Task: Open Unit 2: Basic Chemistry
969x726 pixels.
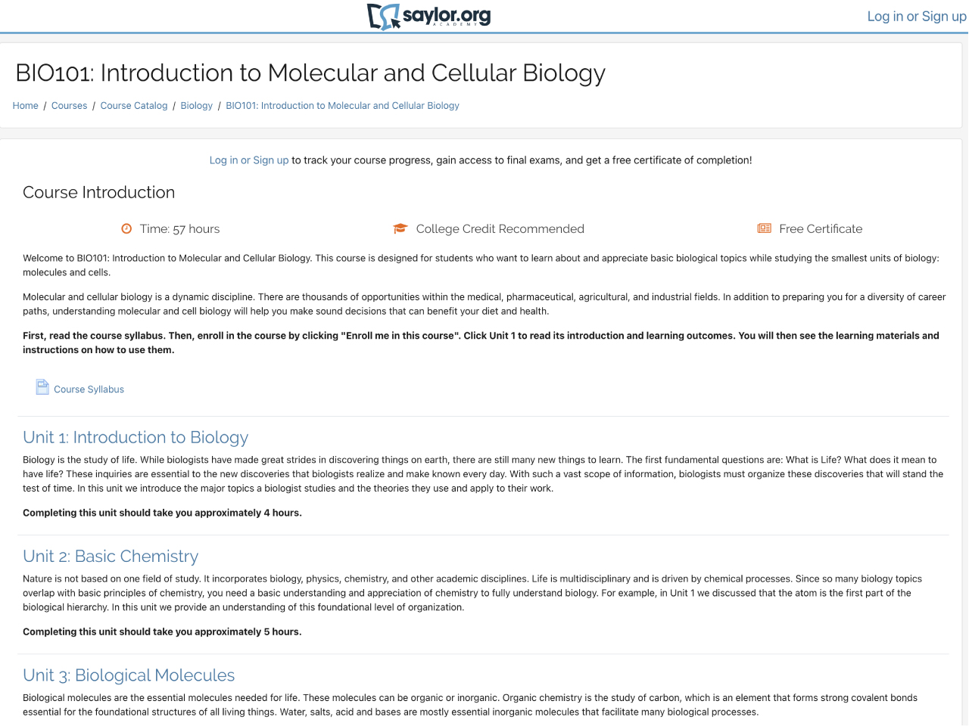Action: (111, 556)
